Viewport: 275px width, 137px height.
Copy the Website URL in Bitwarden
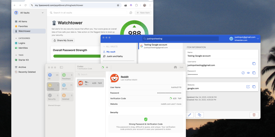point(254,87)
